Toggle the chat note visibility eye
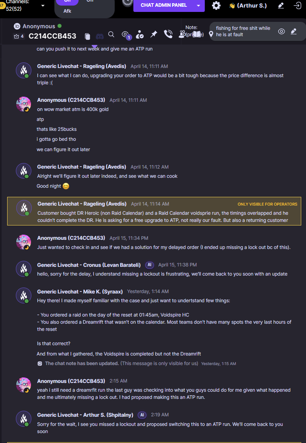This screenshot has width=306, height=443. click(x=281, y=31)
